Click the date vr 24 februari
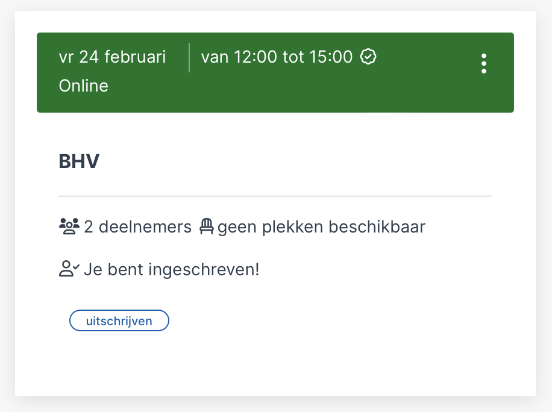 tap(112, 57)
